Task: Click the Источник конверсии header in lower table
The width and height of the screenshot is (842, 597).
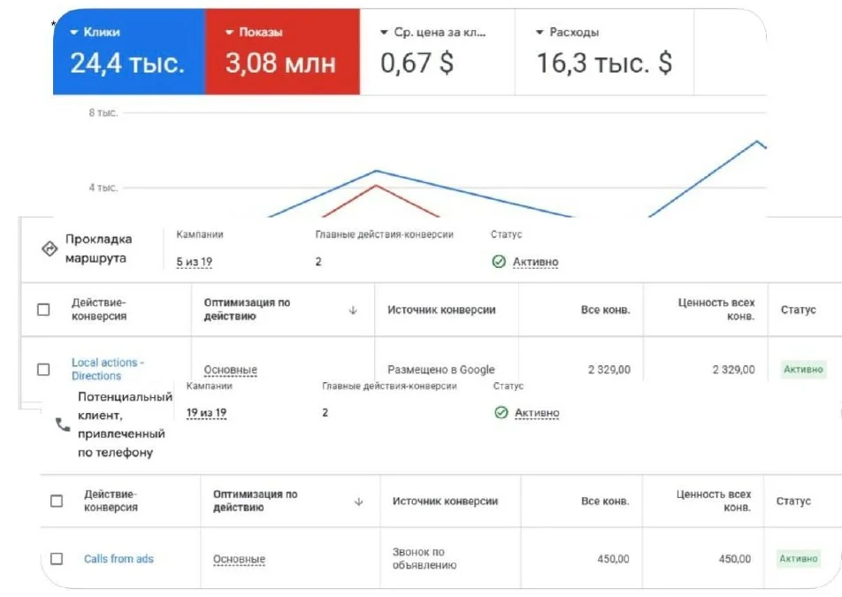Action: 445,501
